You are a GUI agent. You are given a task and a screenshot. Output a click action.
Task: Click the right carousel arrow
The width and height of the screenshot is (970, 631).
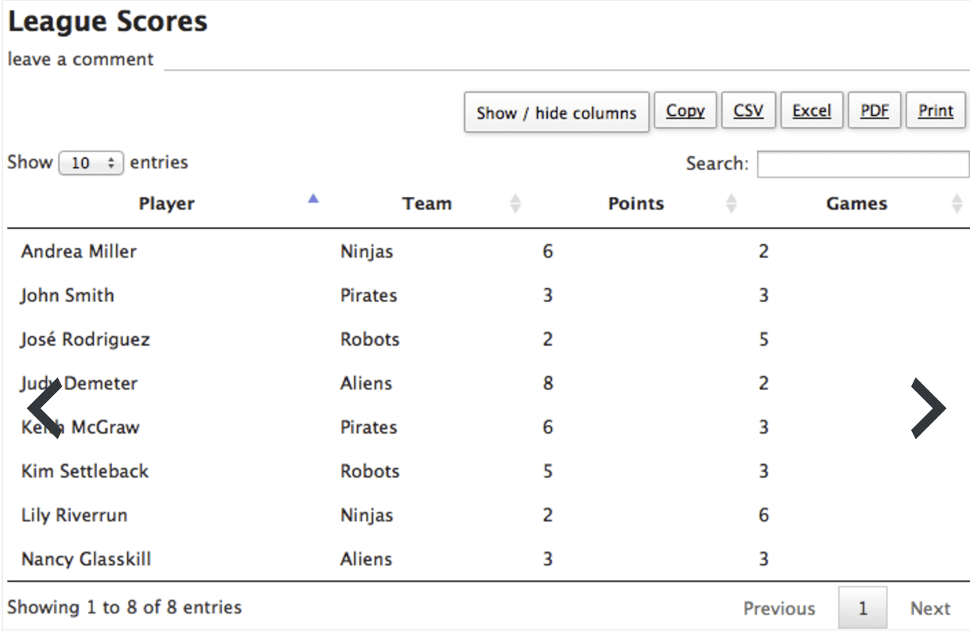point(929,408)
